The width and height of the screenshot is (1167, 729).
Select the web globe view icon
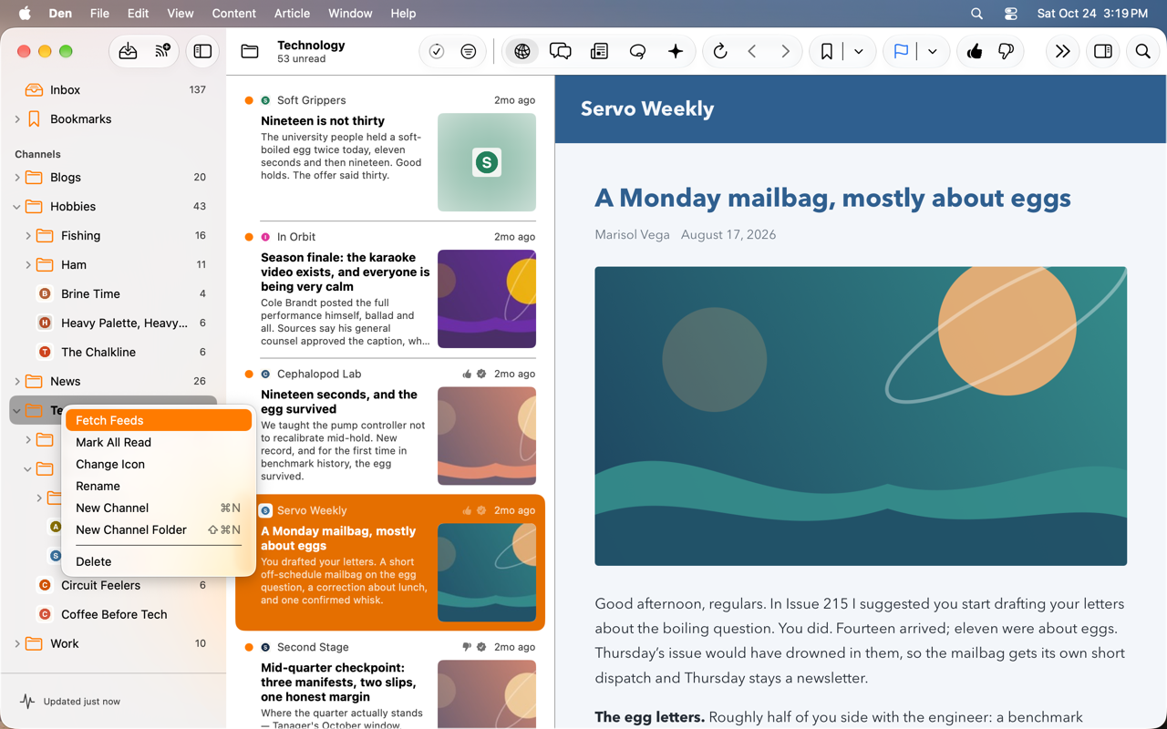(522, 52)
